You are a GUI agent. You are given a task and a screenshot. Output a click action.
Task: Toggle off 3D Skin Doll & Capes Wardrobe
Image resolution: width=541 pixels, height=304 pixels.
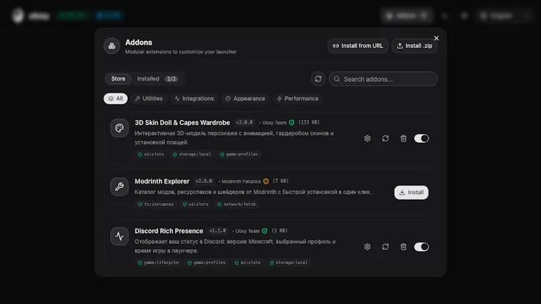421,139
